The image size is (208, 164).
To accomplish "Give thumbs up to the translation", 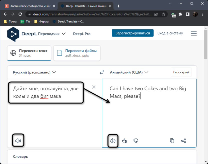I will click(x=124, y=141).
